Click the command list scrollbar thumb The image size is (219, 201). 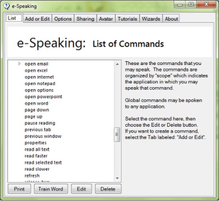tap(117, 135)
